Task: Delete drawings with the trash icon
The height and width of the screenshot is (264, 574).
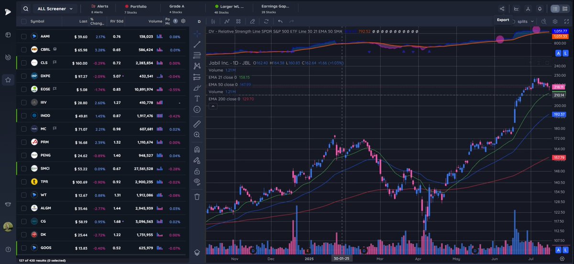Action: click(x=197, y=196)
